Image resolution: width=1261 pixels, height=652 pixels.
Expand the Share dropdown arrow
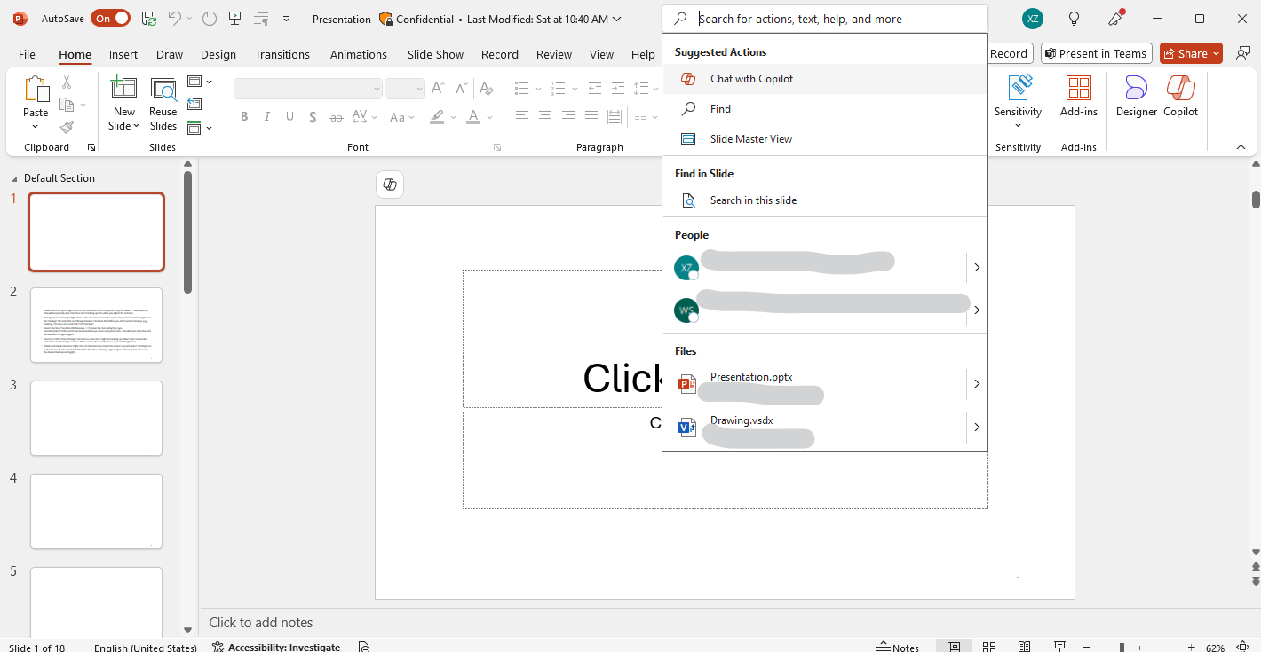click(1215, 54)
